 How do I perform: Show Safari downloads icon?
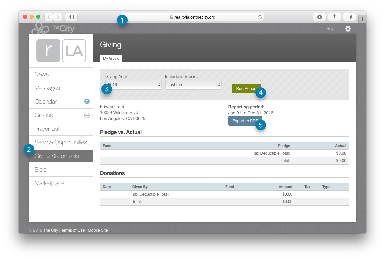(319, 17)
